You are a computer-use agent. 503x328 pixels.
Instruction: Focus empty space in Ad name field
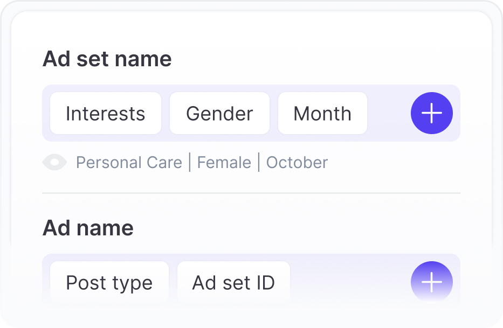350,282
